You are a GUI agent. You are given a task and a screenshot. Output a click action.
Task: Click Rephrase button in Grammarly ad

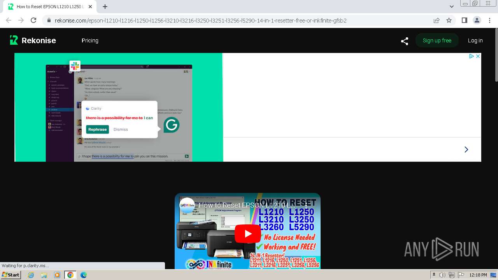(x=97, y=129)
